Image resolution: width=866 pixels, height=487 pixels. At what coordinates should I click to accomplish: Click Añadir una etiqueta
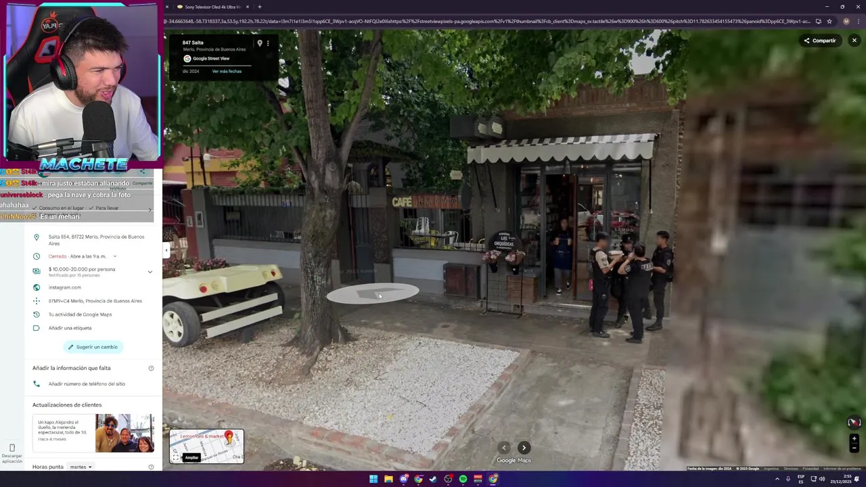tap(70, 328)
